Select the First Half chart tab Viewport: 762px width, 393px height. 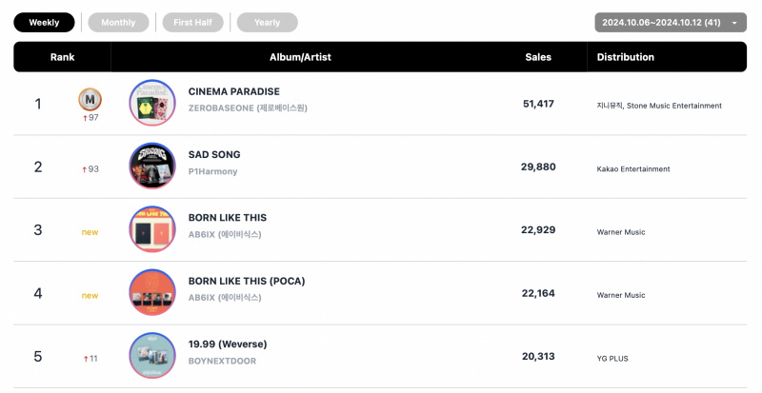193,22
